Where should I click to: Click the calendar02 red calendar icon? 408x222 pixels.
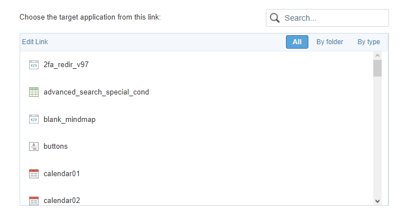coord(34,200)
